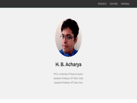The height and width of the screenshot is (103, 137).
Task: Open the RESEARCH navigation item
Action: click(102, 4)
